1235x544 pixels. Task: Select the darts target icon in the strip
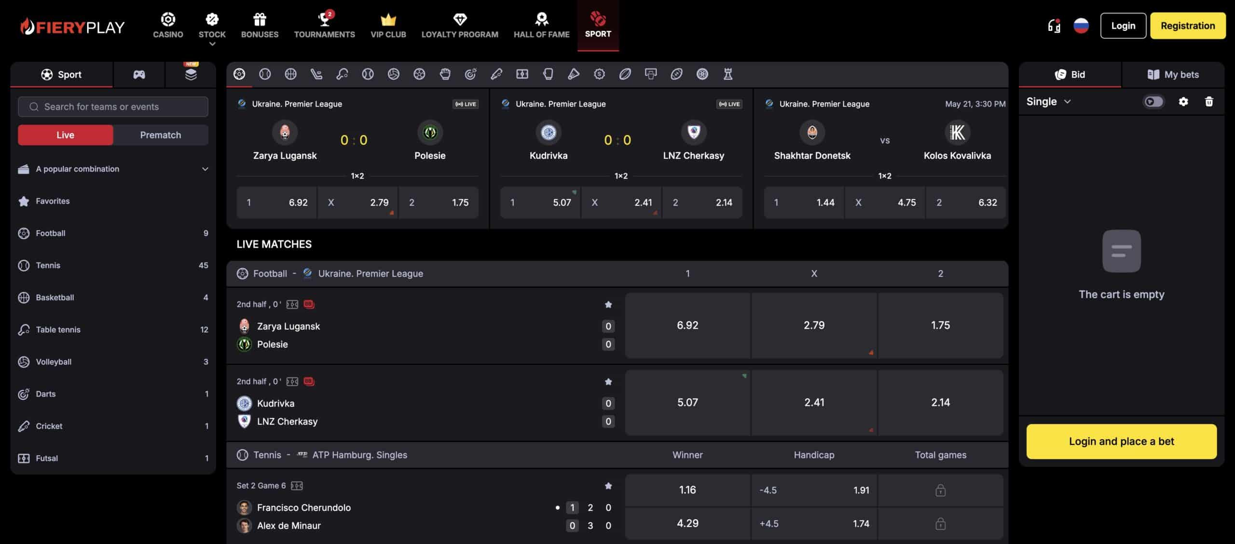tap(471, 74)
